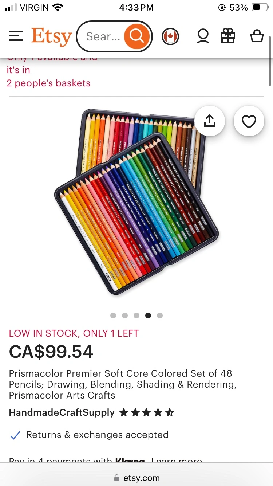Select the third image carousel dot
This screenshot has height=486, width=273.
pos(136,315)
